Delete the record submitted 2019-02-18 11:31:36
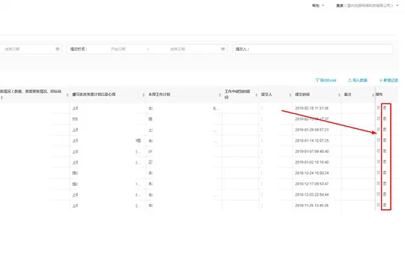This screenshot has width=405, height=270. 385,108
